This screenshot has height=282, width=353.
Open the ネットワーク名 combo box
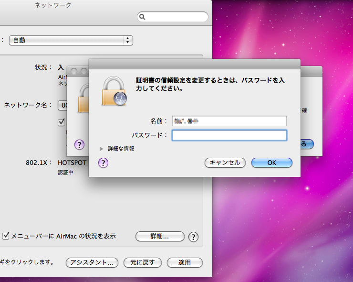pyautogui.click(x=62, y=105)
